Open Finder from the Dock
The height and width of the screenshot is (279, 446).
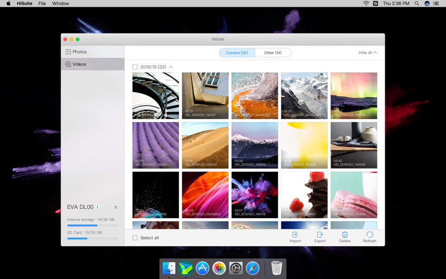coord(169,268)
